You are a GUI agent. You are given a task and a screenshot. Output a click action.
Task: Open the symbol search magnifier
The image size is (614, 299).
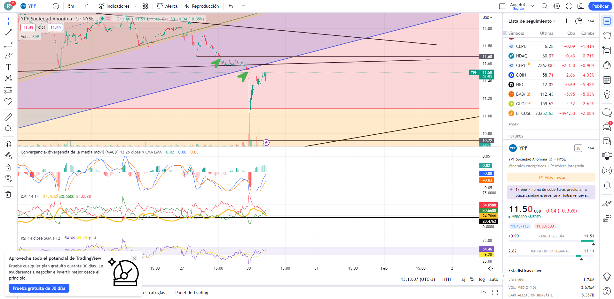coord(545,6)
